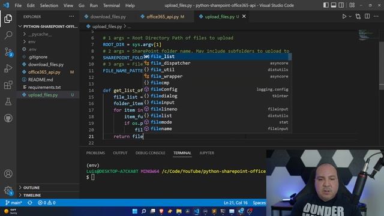Open Explorer views and more actions menu
384x216 pixels.
pyautogui.click(x=71, y=16)
